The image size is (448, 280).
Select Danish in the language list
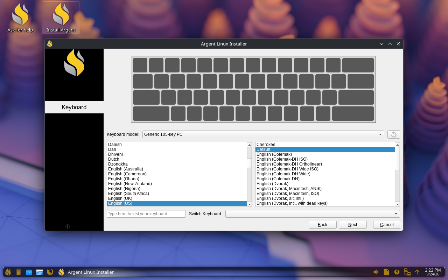click(x=177, y=145)
